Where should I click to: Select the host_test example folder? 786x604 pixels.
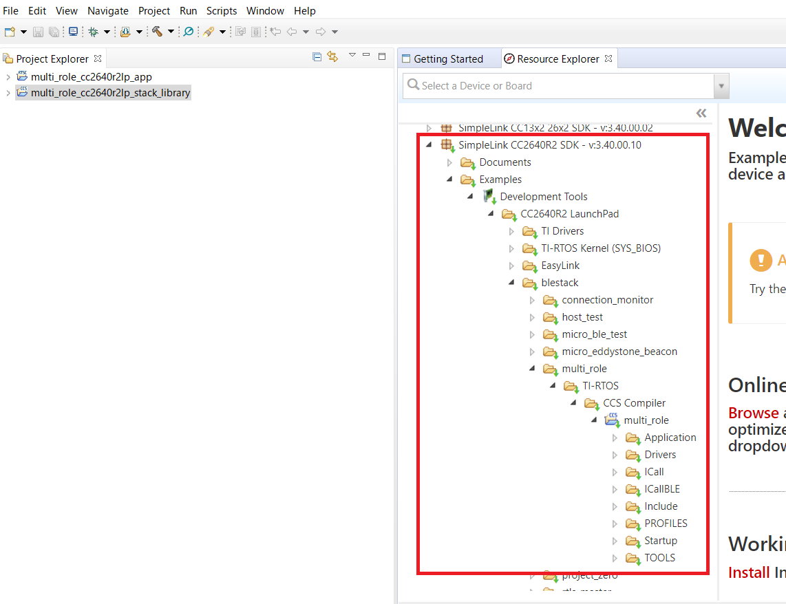click(x=582, y=317)
